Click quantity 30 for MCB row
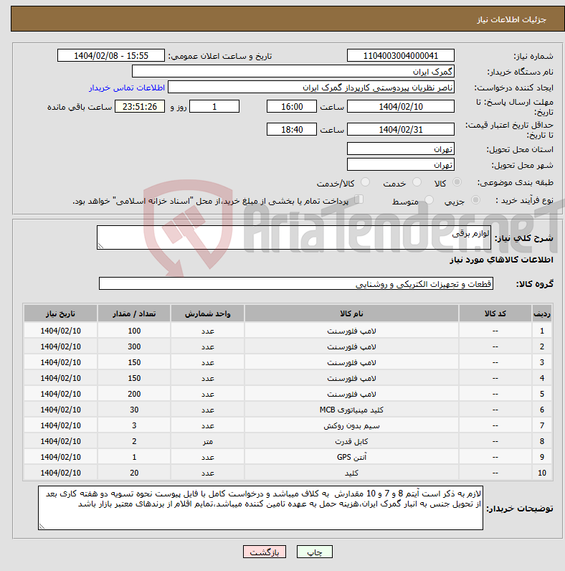This screenshot has height=571, width=565. (x=134, y=410)
